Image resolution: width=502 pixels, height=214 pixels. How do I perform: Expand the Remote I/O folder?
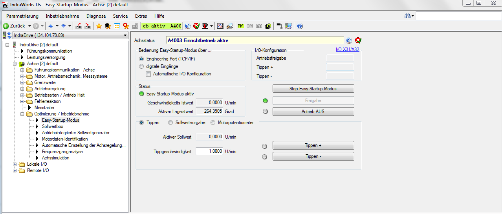click(x=15, y=170)
